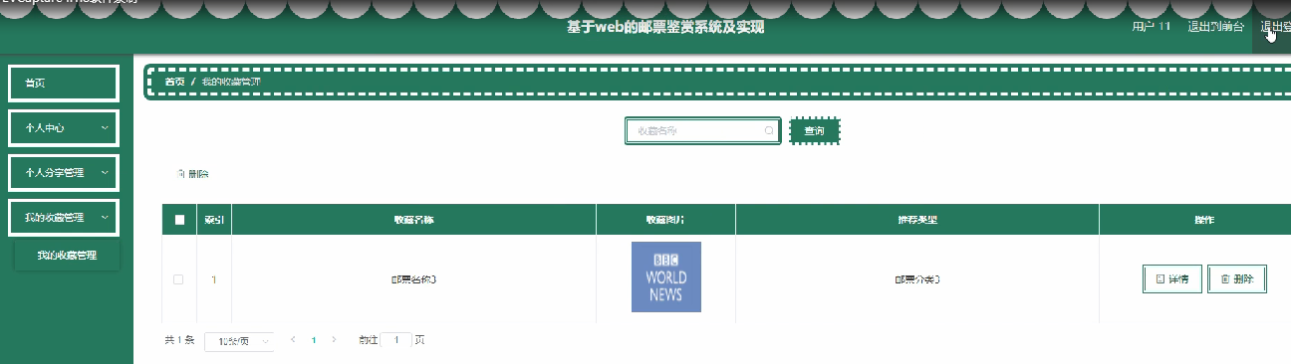
Task: Click the 邮票名称3 cell
Action: pos(413,279)
